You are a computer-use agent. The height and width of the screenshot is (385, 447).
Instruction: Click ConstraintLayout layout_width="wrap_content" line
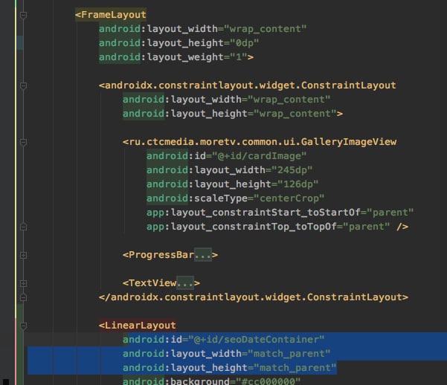pyautogui.click(x=226, y=100)
